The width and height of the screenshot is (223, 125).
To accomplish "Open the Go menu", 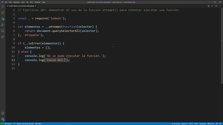I will coord(27,2).
